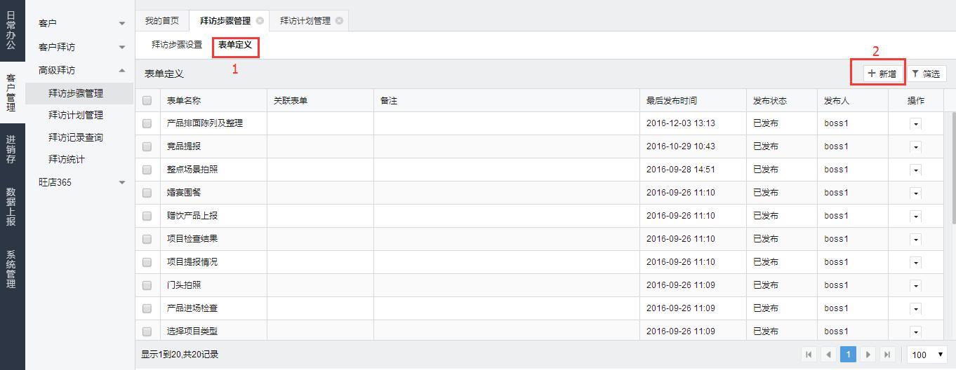The width and height of the screenshot is (956, 370).
Task: Open the page size dropdown
Action: (927, 355)
